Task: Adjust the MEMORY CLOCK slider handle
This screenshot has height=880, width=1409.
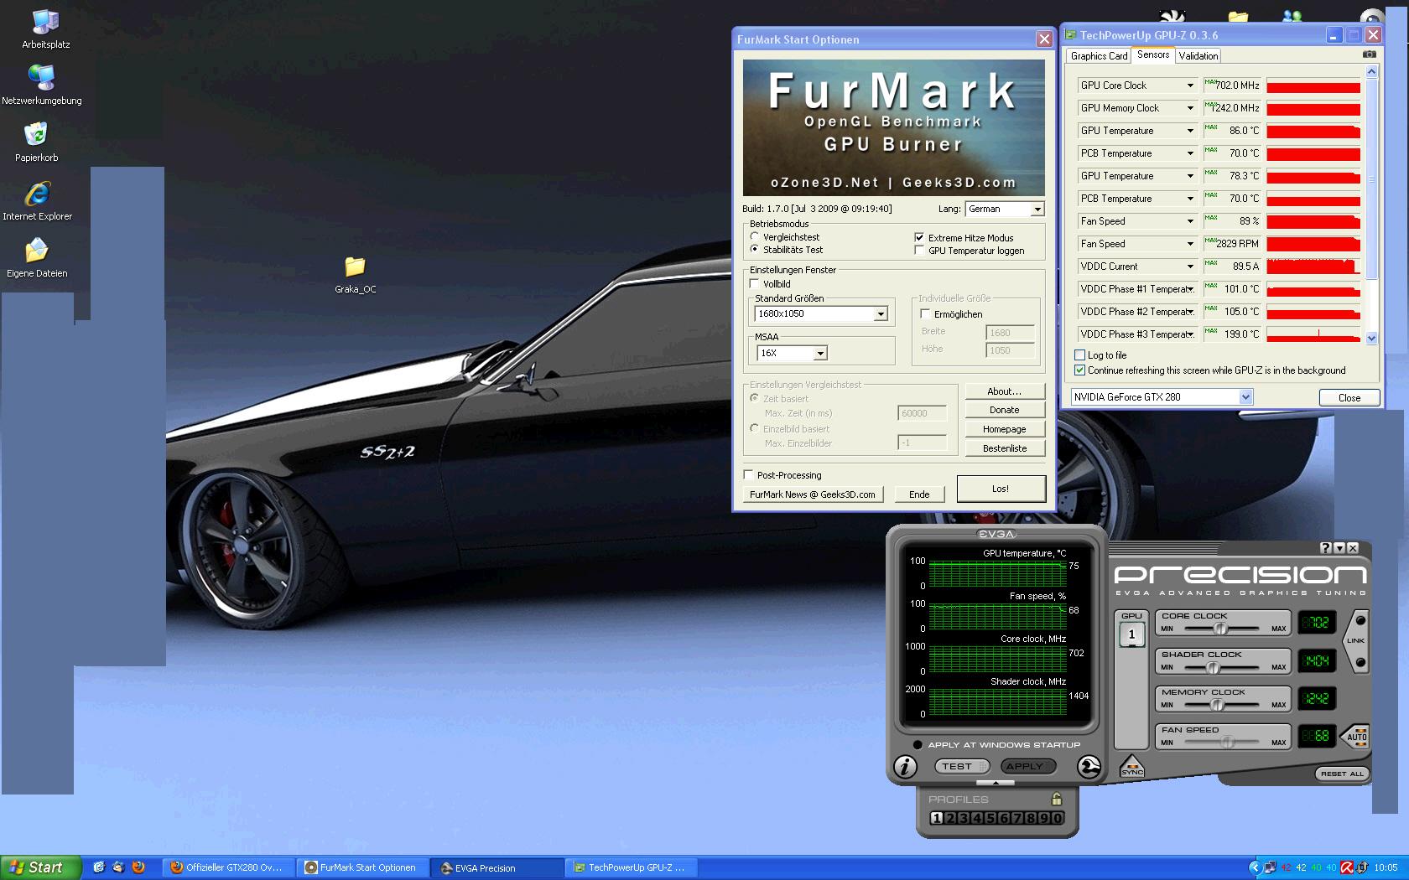Action: [1217, 705]
